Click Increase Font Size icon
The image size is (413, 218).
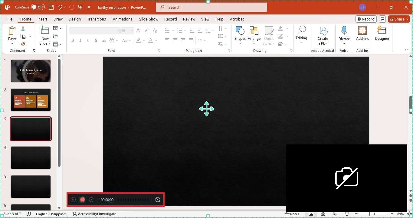[139, 31]
